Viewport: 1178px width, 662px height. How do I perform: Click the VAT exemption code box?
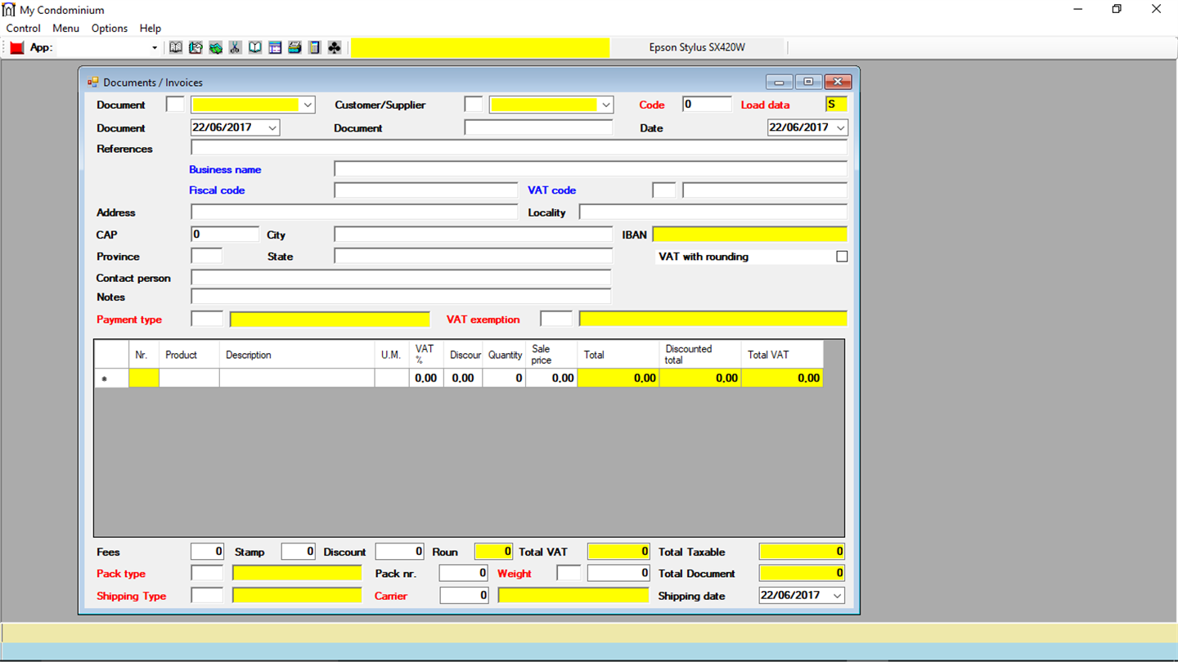coord(556,319)
